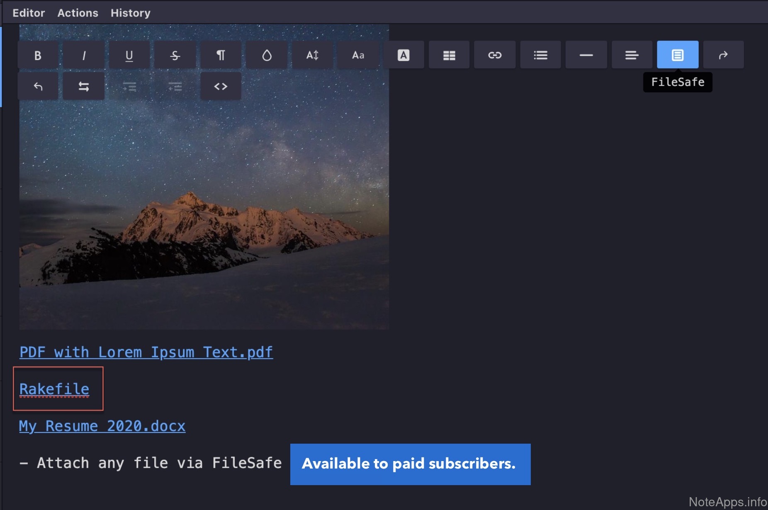Insert a hyperlink
This screenshot has height=510, width=768.
495,55
